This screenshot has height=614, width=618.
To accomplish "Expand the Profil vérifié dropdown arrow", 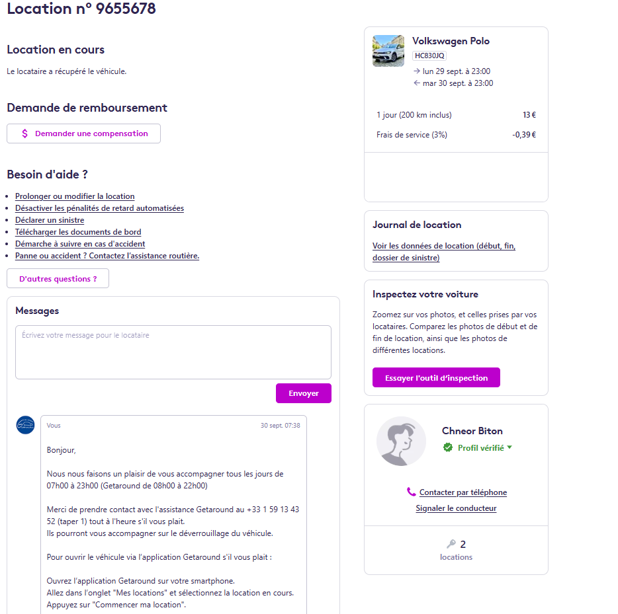I will (509, 447).
